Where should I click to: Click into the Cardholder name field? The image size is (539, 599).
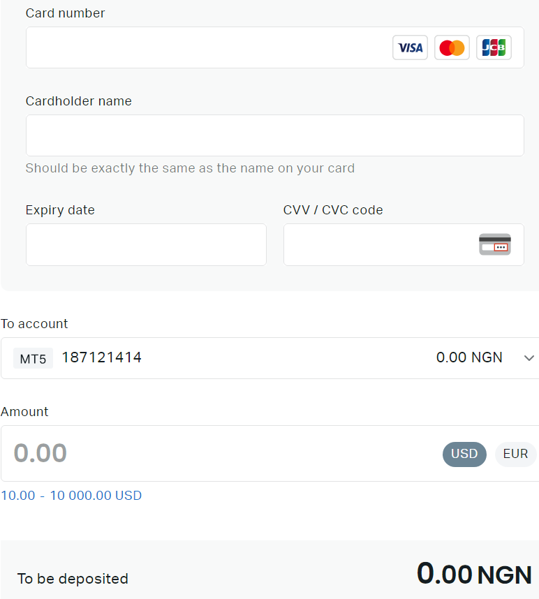click(274, 135)
